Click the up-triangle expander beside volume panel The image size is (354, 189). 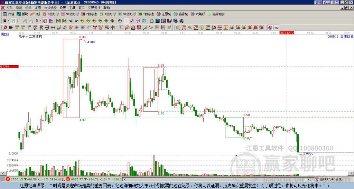(x=3, y=173)
